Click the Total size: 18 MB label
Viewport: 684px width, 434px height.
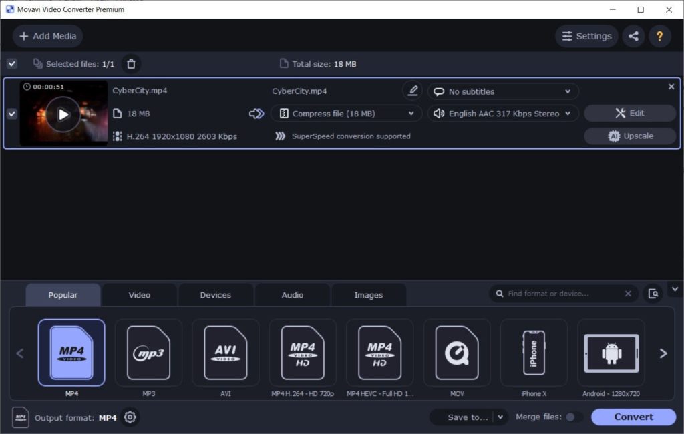pyautogui.click(x=324, y=64)
